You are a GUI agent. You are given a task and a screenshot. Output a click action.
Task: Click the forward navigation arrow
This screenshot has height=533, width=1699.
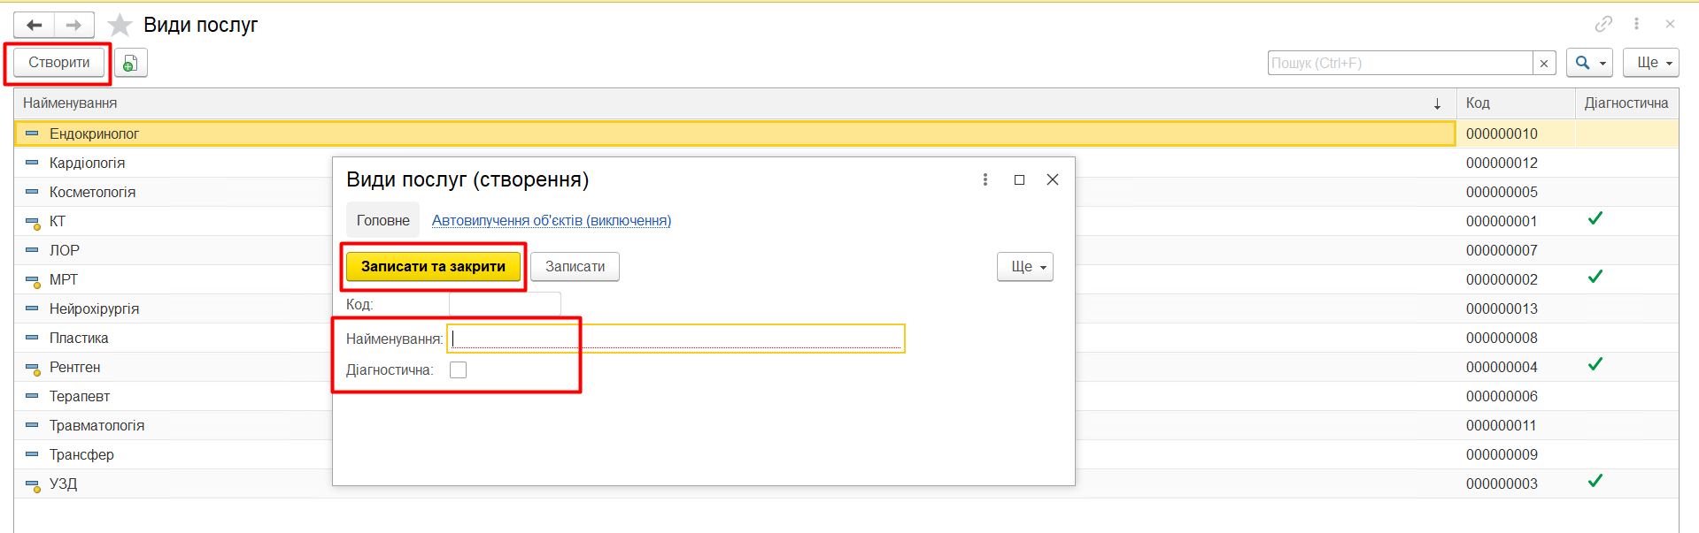tap(74, 25)
